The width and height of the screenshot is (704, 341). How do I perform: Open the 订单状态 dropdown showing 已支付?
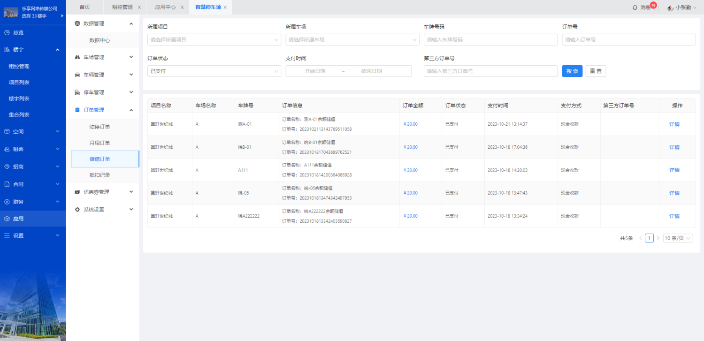[214, 71]
